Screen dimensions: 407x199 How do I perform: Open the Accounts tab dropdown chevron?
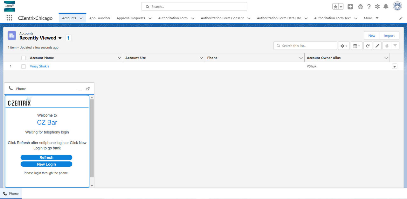point(81,18)
